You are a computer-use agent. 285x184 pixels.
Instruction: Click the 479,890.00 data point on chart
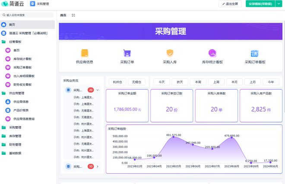tap(232, 137)
